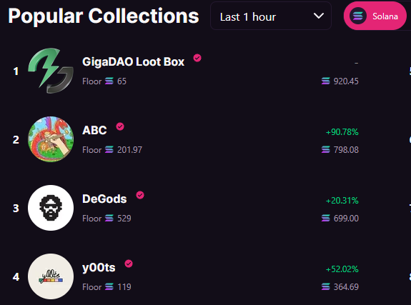Open the GigaDAO Loot Box collection logo
Screen dimensions: 411x305
point(51,71)
